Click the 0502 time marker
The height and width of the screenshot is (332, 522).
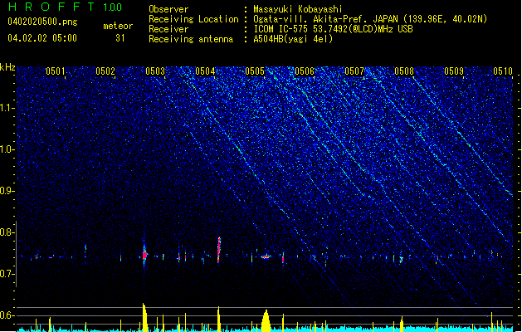pos(105,71)
